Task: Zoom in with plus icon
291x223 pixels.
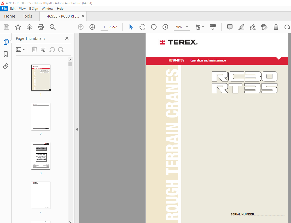Action: click(x=165, y=27)
